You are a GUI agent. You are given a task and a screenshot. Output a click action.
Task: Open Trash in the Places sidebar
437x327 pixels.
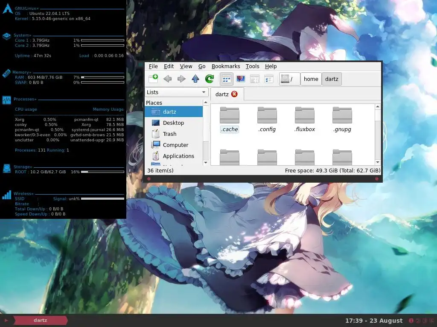[x=174, y=134]
